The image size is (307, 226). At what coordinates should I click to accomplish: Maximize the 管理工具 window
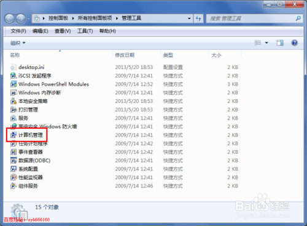(279, 4)
